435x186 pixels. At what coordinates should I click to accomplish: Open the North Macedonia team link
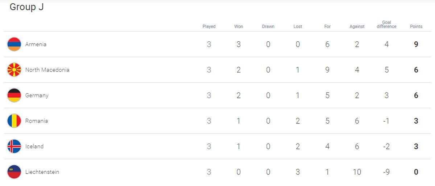[x=47, y=70]
